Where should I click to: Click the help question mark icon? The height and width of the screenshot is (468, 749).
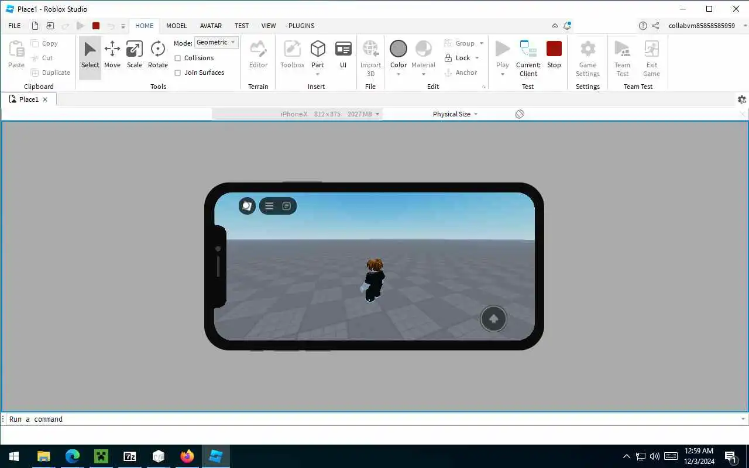(643, 26)
